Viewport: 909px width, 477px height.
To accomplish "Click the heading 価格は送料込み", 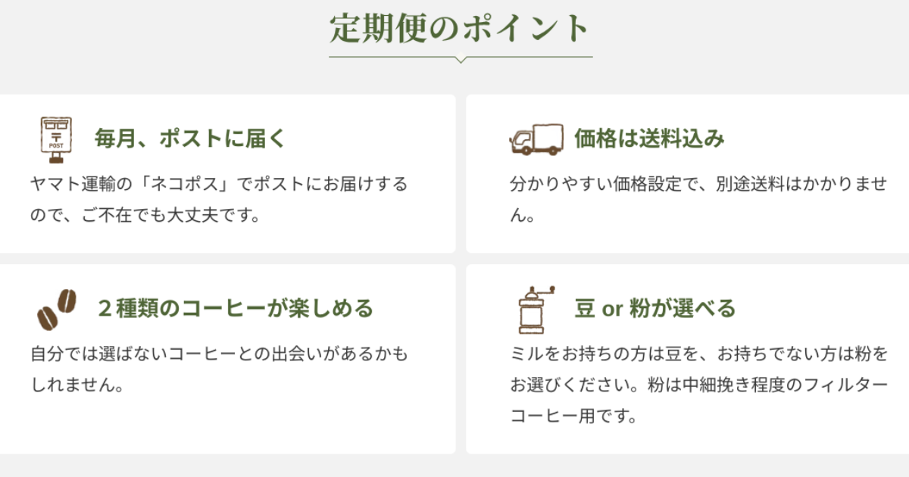I will (650, 139).
